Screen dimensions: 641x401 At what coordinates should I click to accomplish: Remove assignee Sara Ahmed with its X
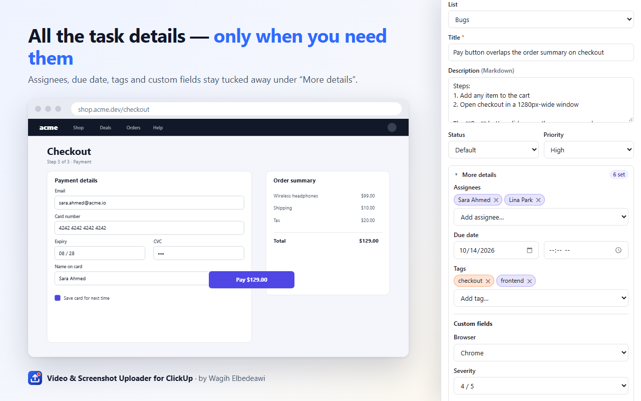click(x=496, y=200)
